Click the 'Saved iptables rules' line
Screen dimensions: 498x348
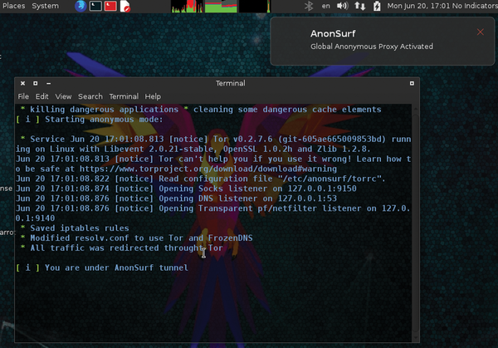pyautogui.click(x=75, y=228)
